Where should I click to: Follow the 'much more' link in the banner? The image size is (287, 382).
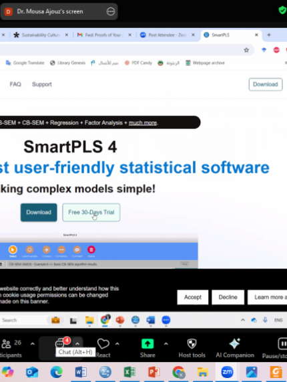pos(143,123)
